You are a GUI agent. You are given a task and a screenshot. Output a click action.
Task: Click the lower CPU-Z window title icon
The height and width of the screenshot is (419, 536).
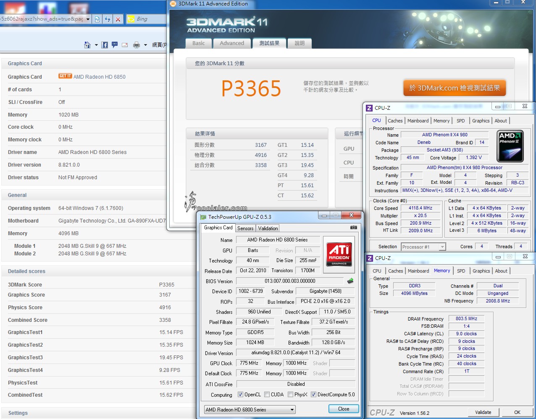click(x=370, y=258)
